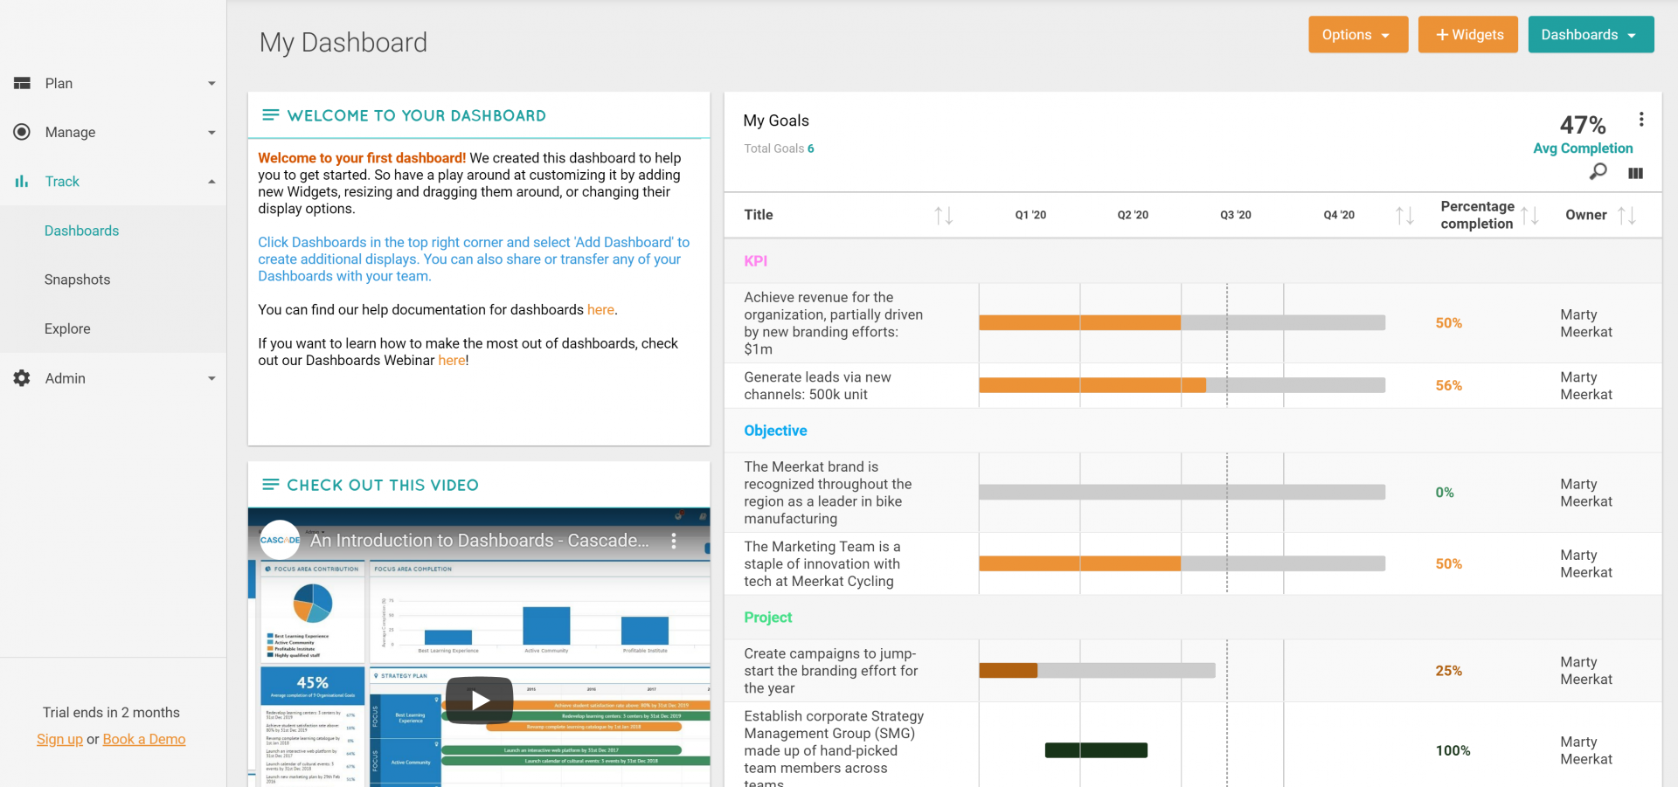Image resolution: width=1678 pixels, height=787 pixels.
Task: Expand the Admin menu chevron
Action: [x=211, y=379]
